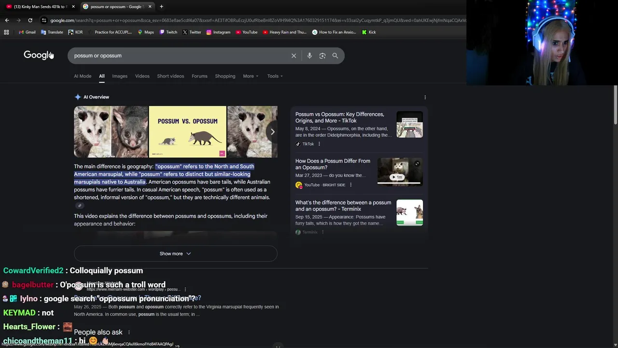Click the page vertical scrollbar
This screenshot has height=348, width=618.
point(615,104)
